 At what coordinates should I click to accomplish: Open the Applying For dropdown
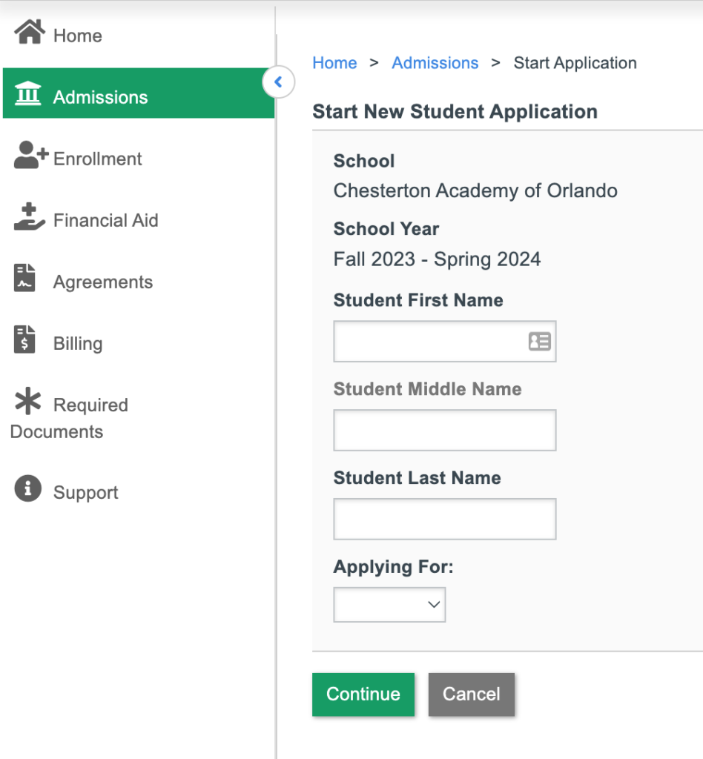coord(389,605)
